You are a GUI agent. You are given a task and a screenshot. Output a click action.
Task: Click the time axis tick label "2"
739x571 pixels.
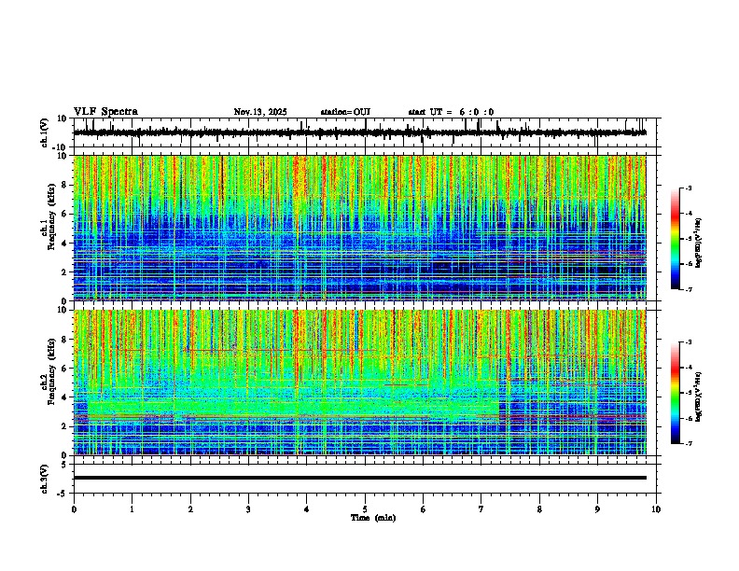pos(190,509)
